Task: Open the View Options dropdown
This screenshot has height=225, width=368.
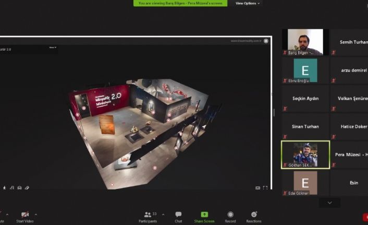Action: click(248, 3)
